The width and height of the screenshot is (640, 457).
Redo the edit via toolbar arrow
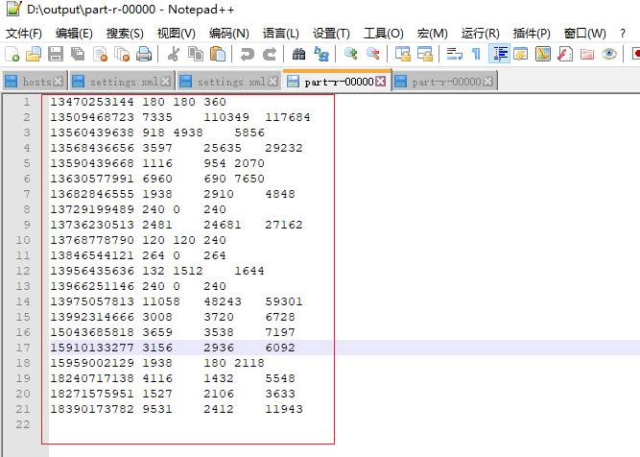270,54
